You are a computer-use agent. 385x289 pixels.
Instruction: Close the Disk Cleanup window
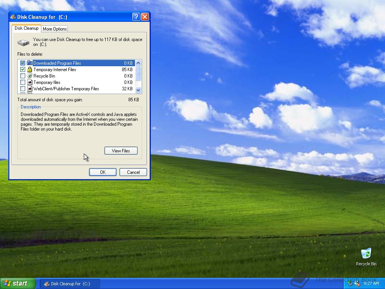point(145,17)
